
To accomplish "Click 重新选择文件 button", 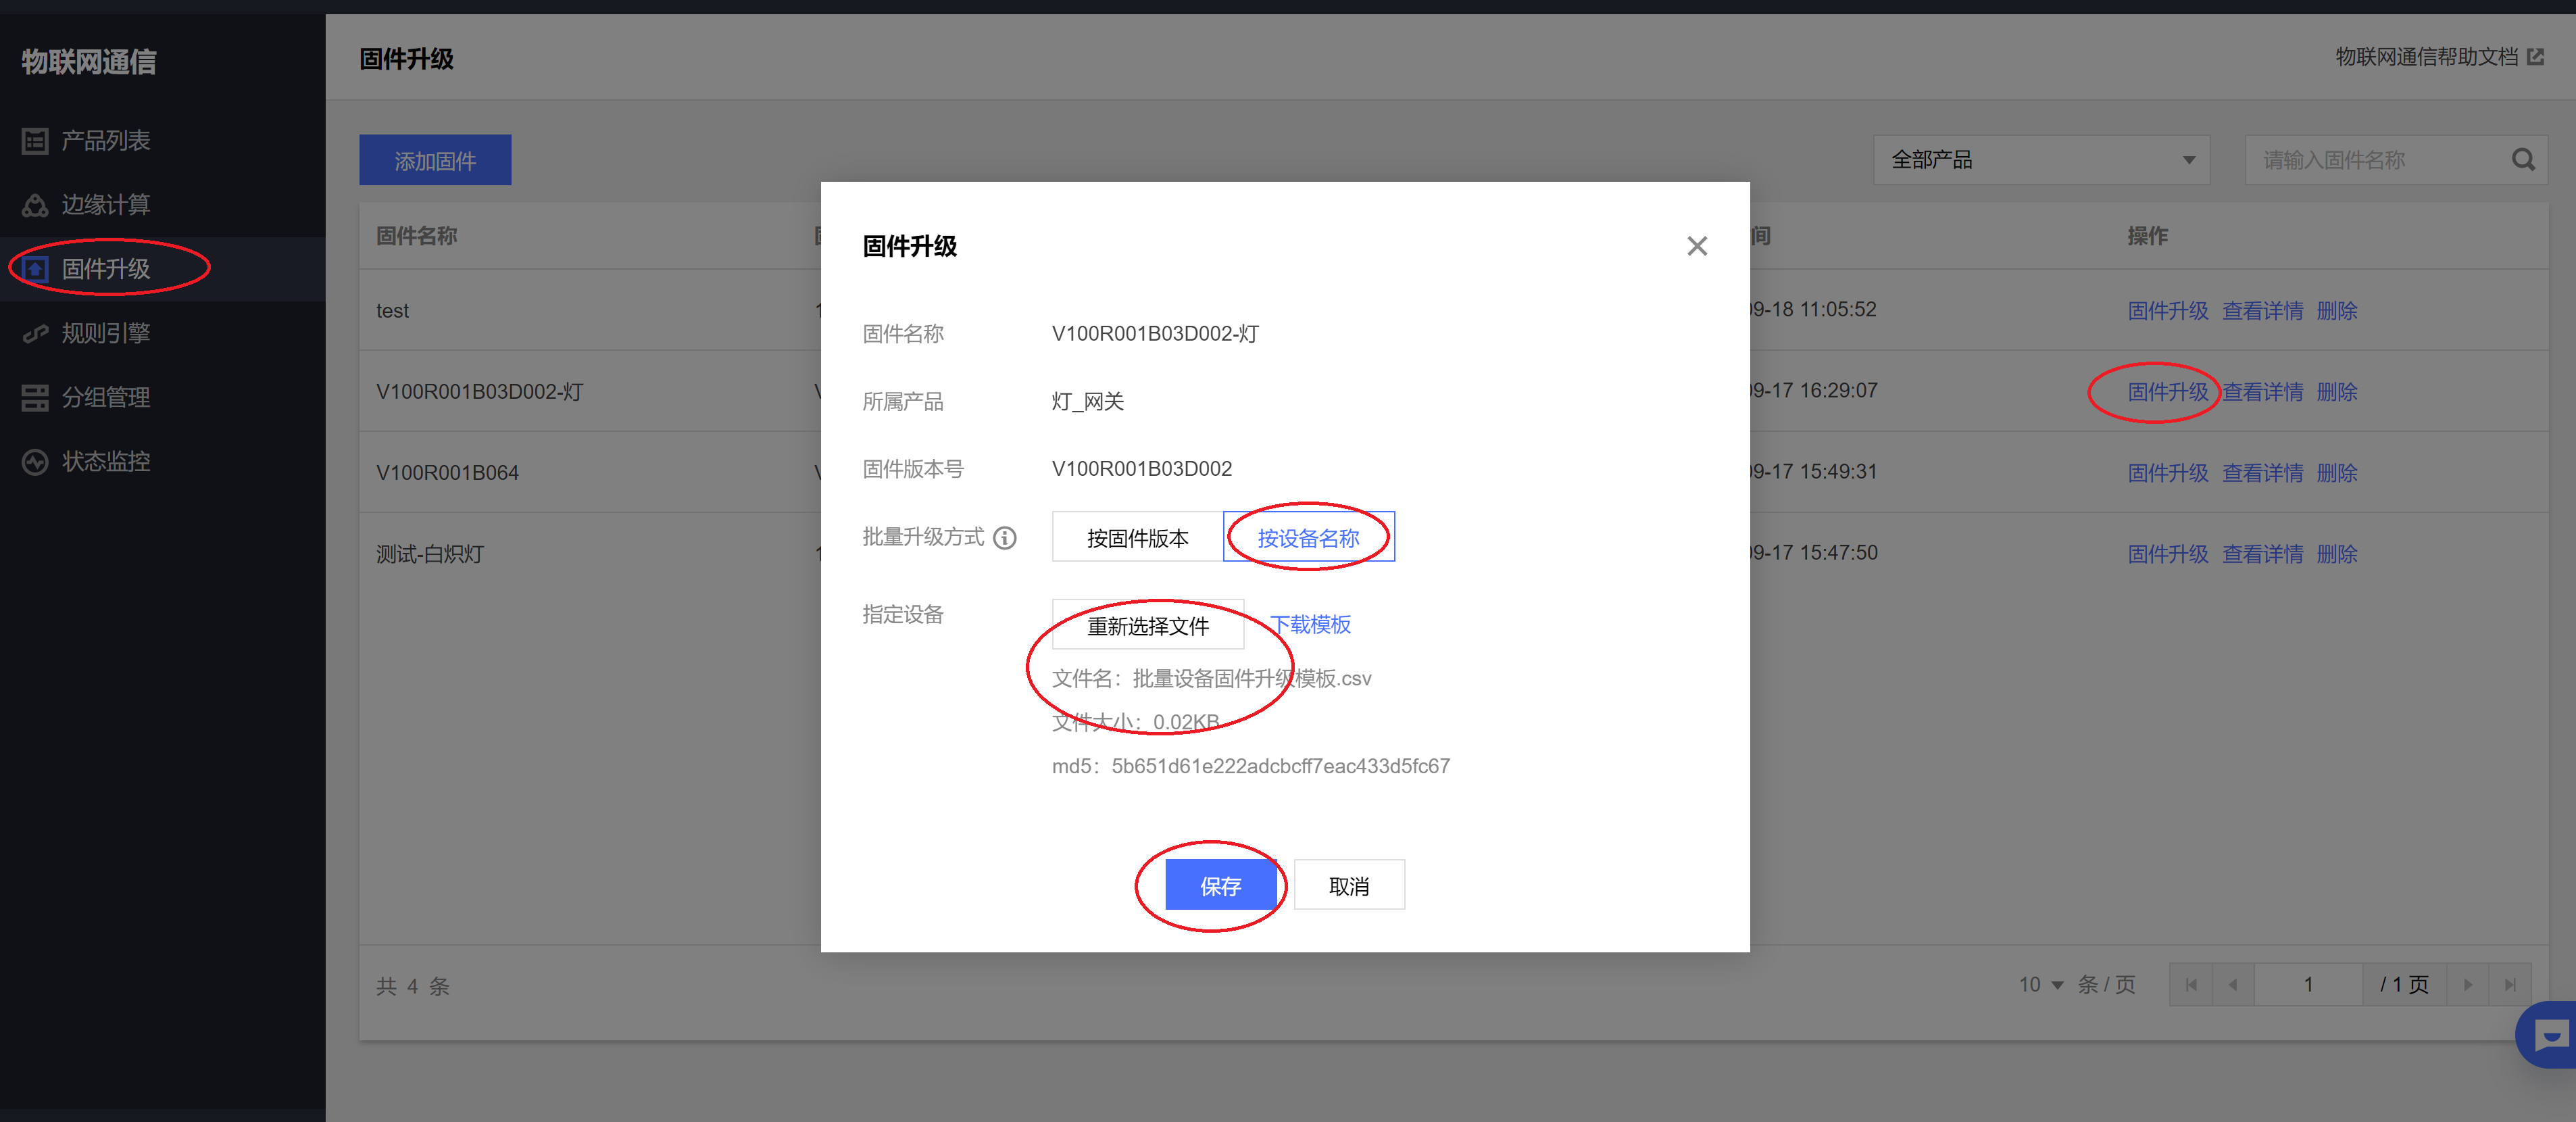I will click(x=1147, y=626).
